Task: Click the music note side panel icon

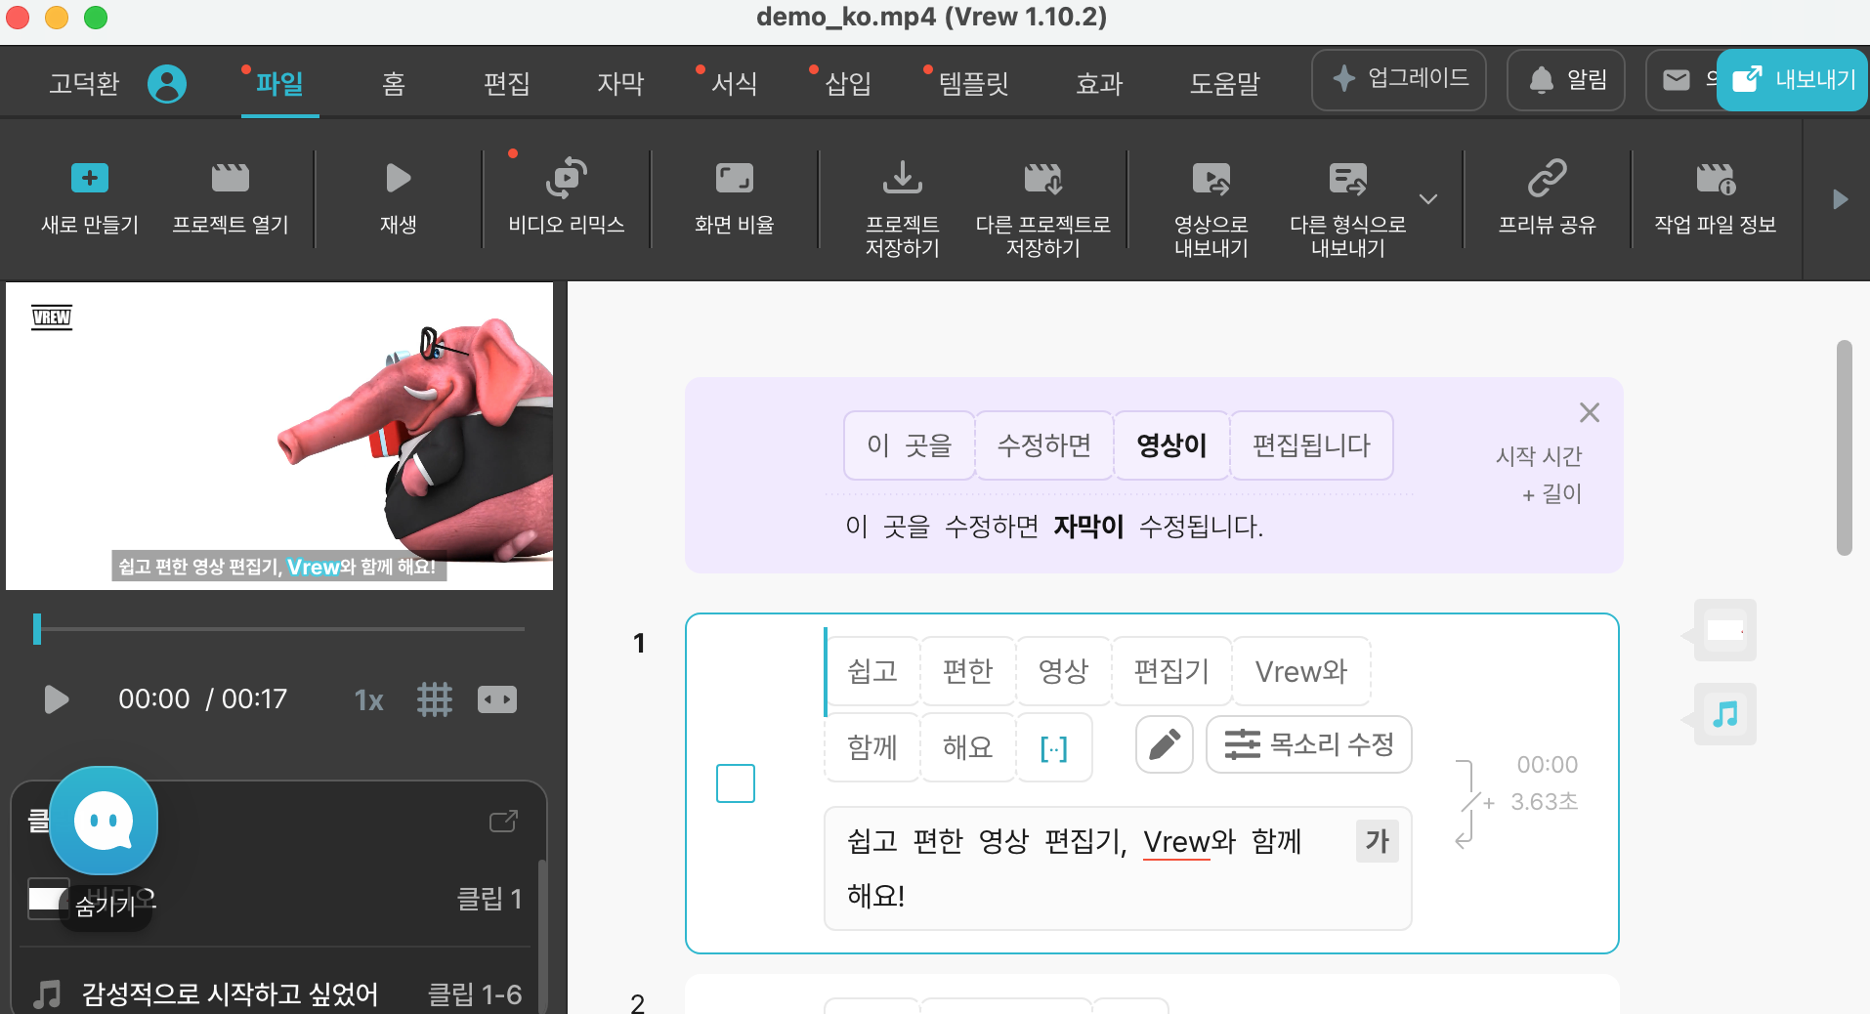Action: click(1725, 714)
